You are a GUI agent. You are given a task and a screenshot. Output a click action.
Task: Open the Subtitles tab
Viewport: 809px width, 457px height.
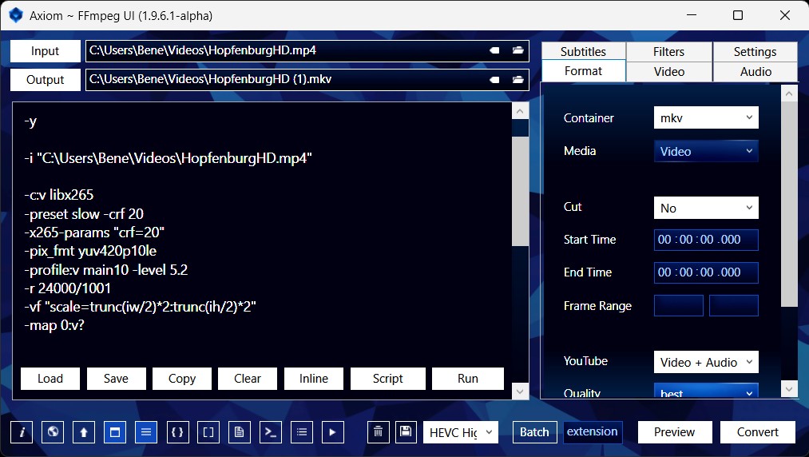point(583,51)
